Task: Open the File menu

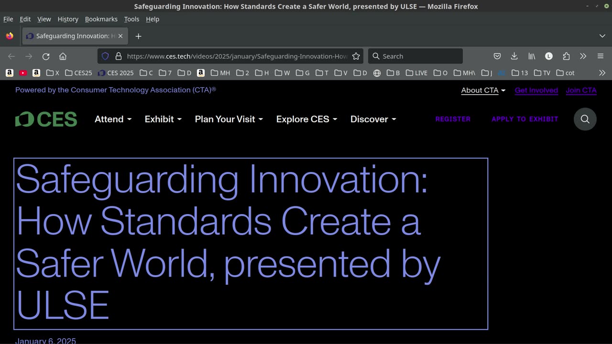Action: [8, 19]
